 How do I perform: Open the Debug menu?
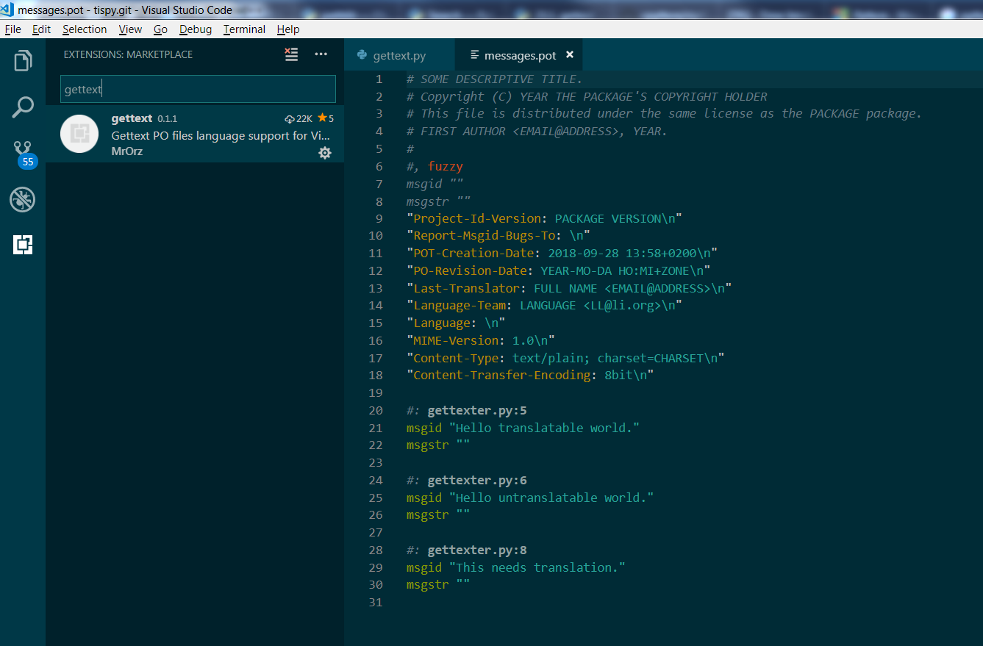coord(196,29)
